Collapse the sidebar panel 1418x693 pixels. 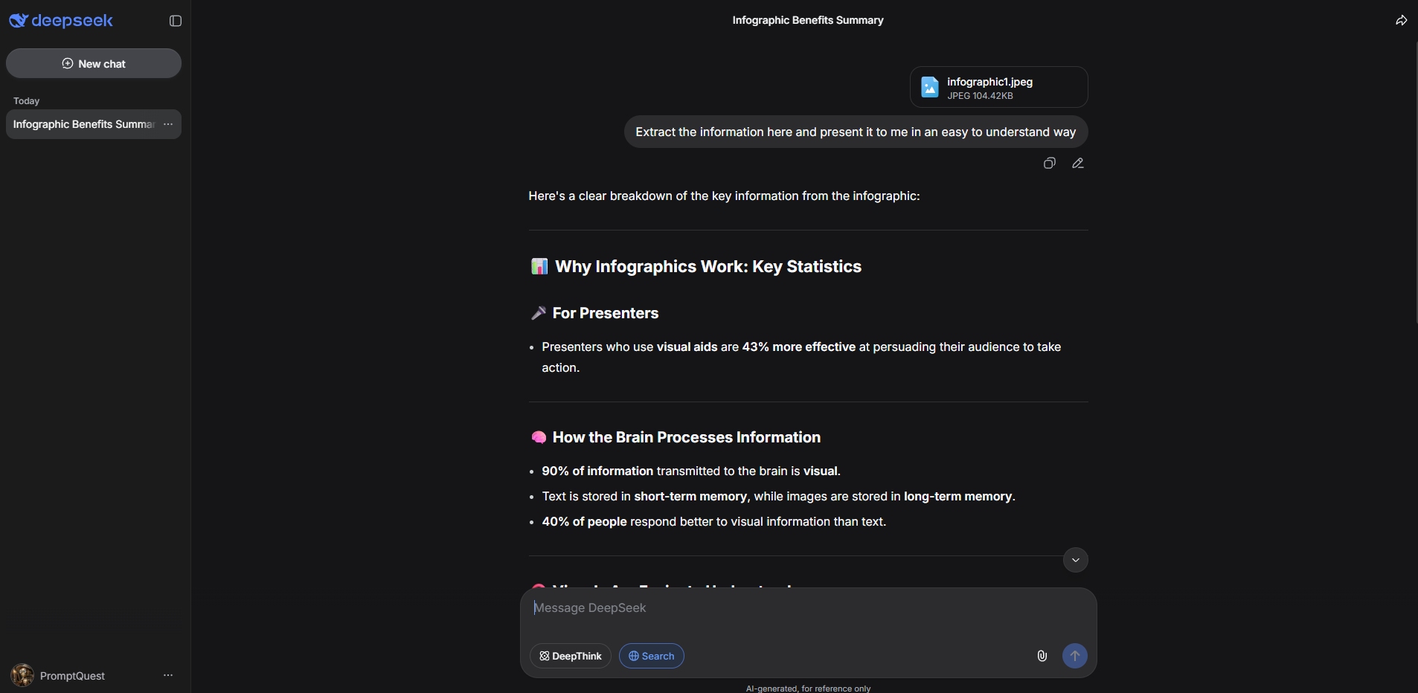click(x=176, y=21)
